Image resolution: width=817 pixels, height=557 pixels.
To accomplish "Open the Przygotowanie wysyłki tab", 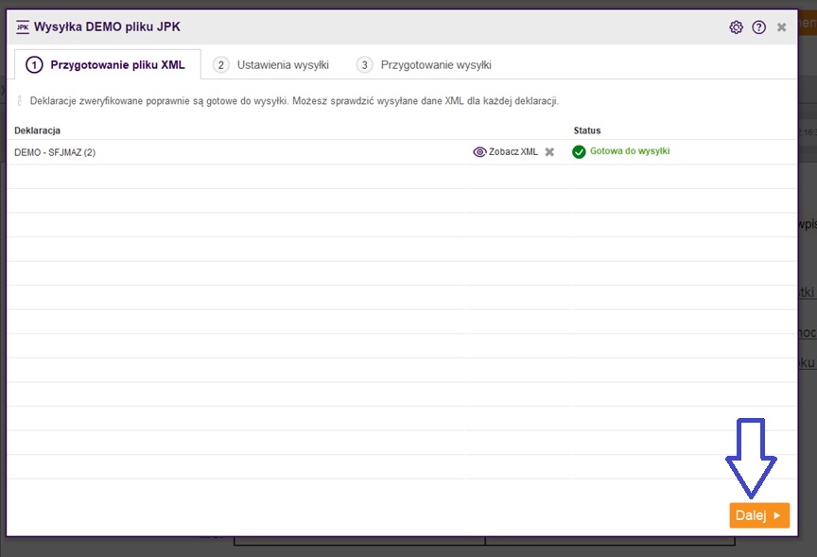I will (436, 65).
